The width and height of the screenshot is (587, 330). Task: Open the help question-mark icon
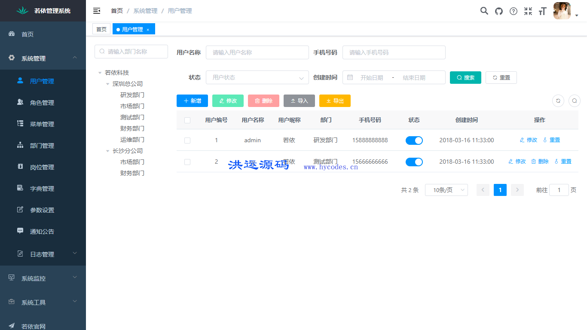click(x=514, y=11)
